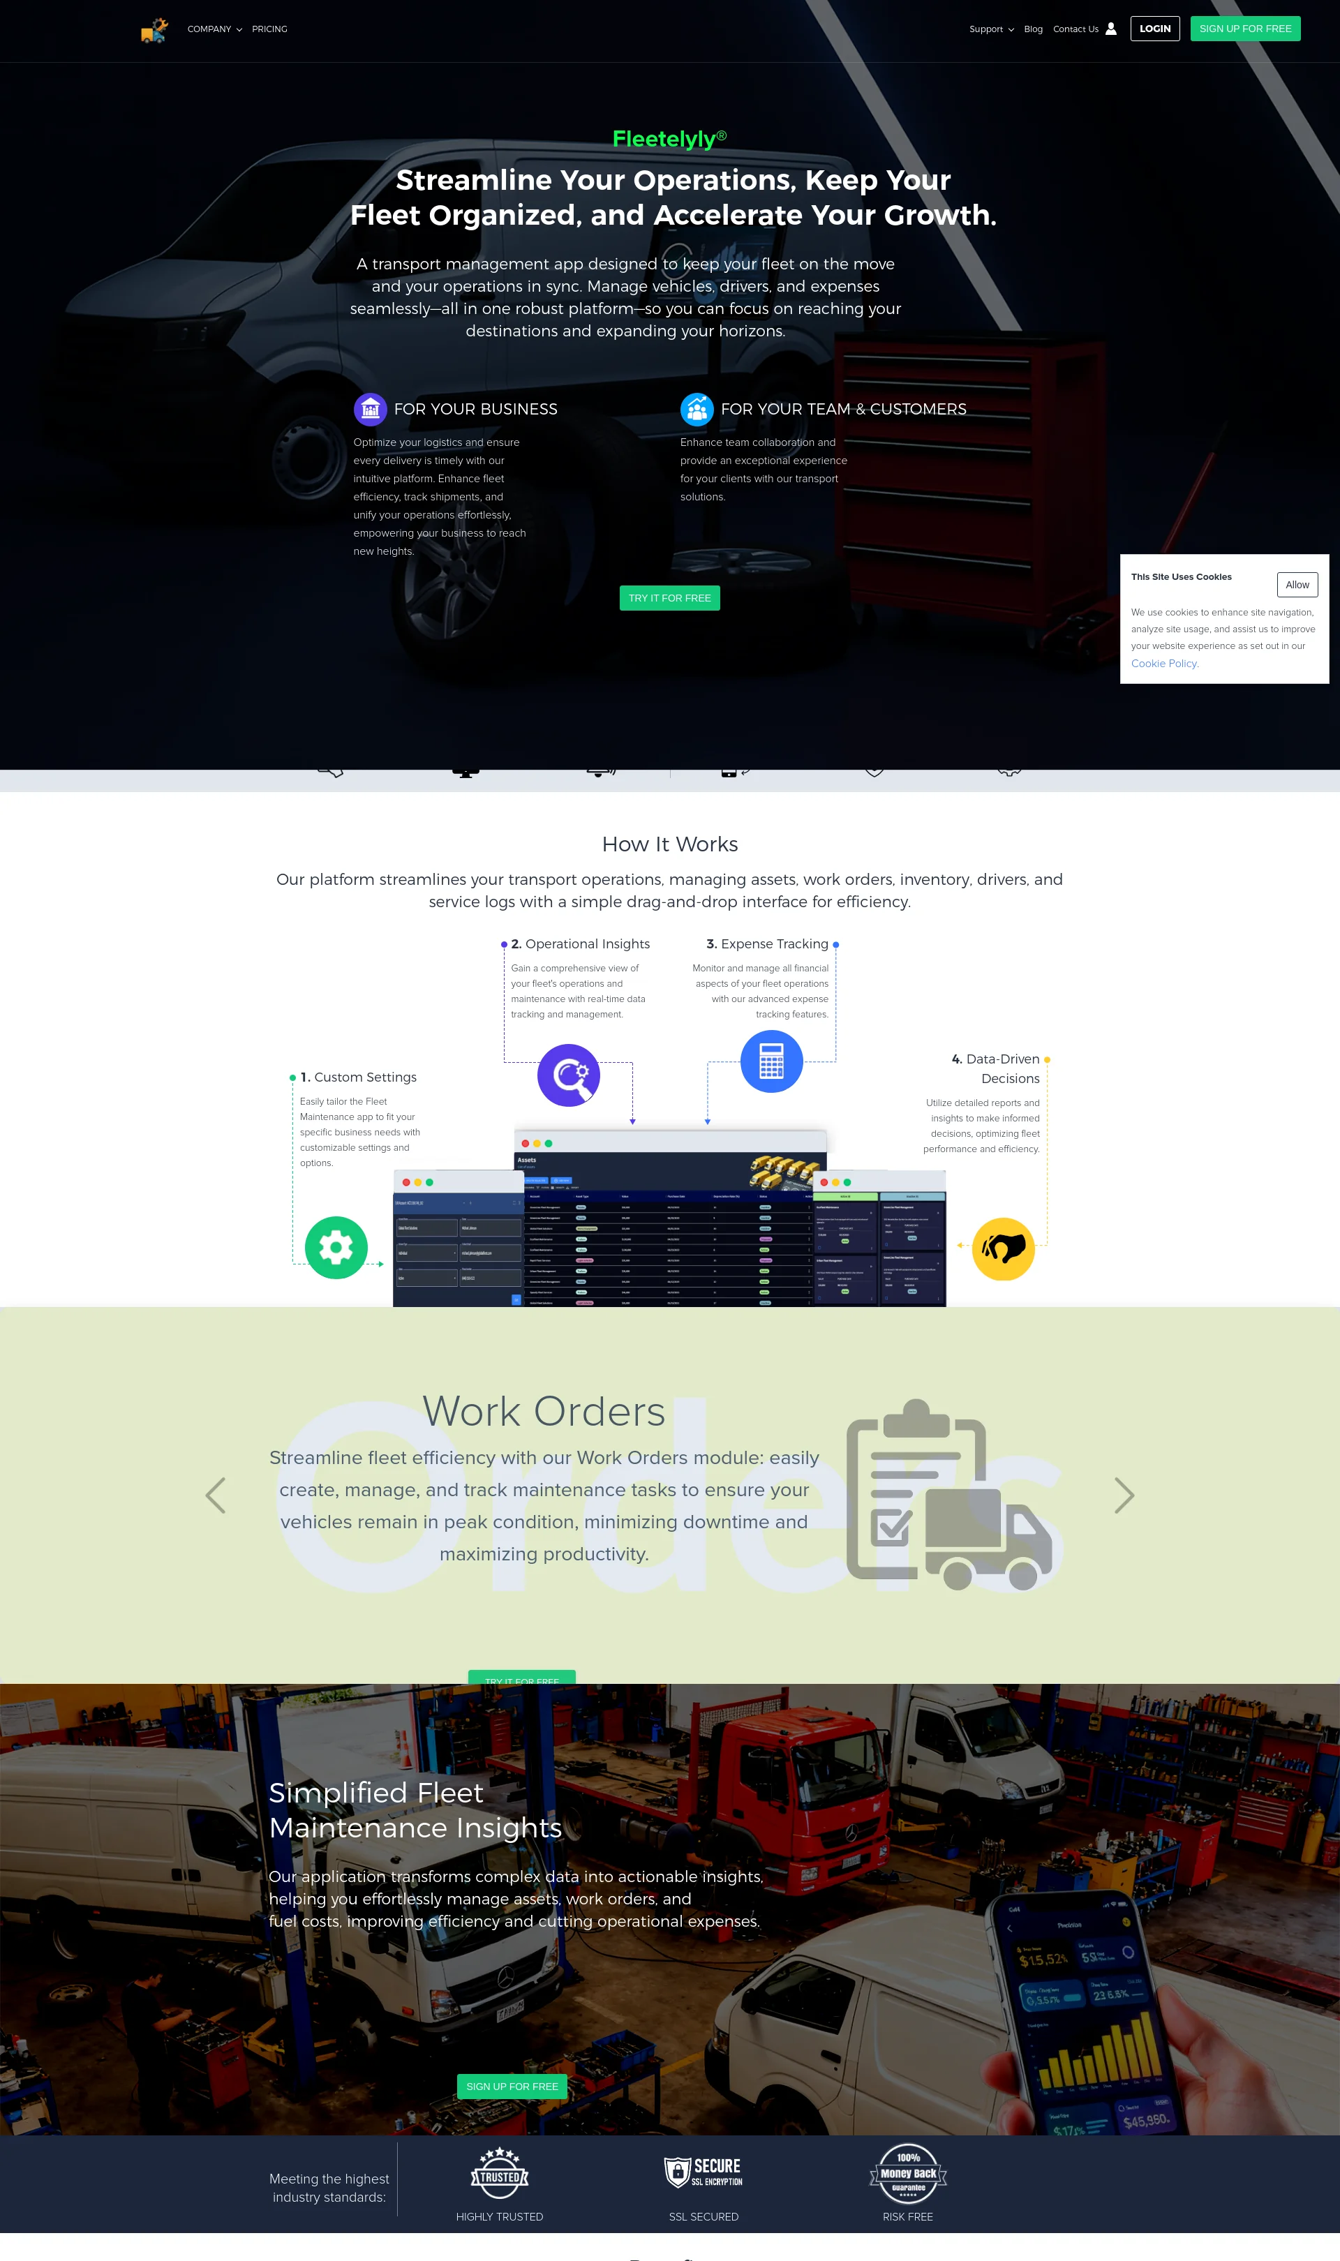
Task: Click 'Simplified Fleet Maintenance Insights' heading
Action: click(x=415, y=1809)
